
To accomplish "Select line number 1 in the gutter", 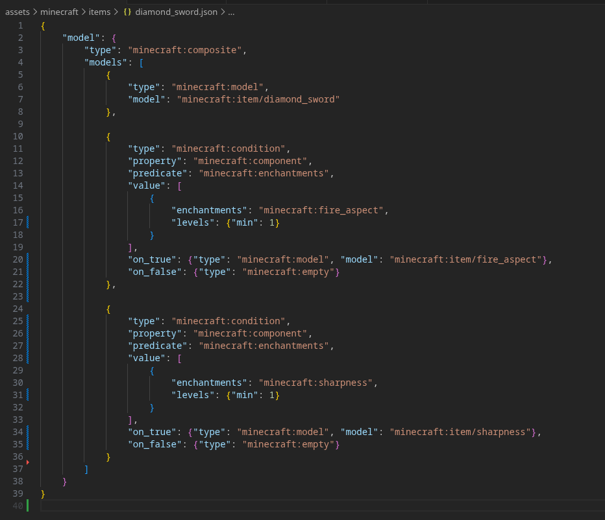I will click(20, 25).
